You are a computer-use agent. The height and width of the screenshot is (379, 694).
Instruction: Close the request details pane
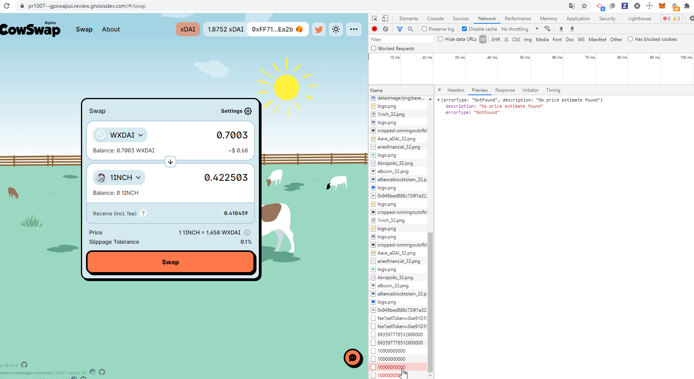pyautogui.click(x=439, y=90)
